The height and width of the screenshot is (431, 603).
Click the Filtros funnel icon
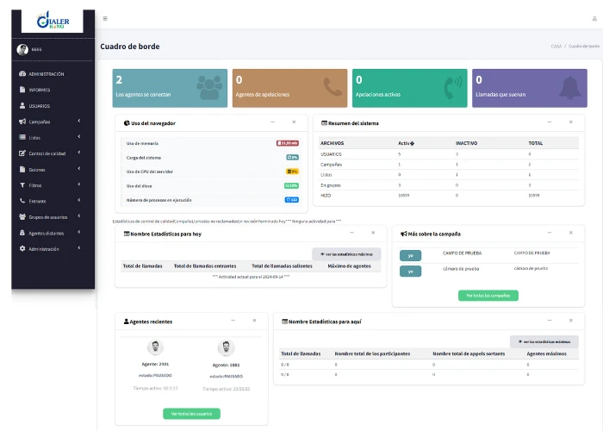(x=22, y=185)
